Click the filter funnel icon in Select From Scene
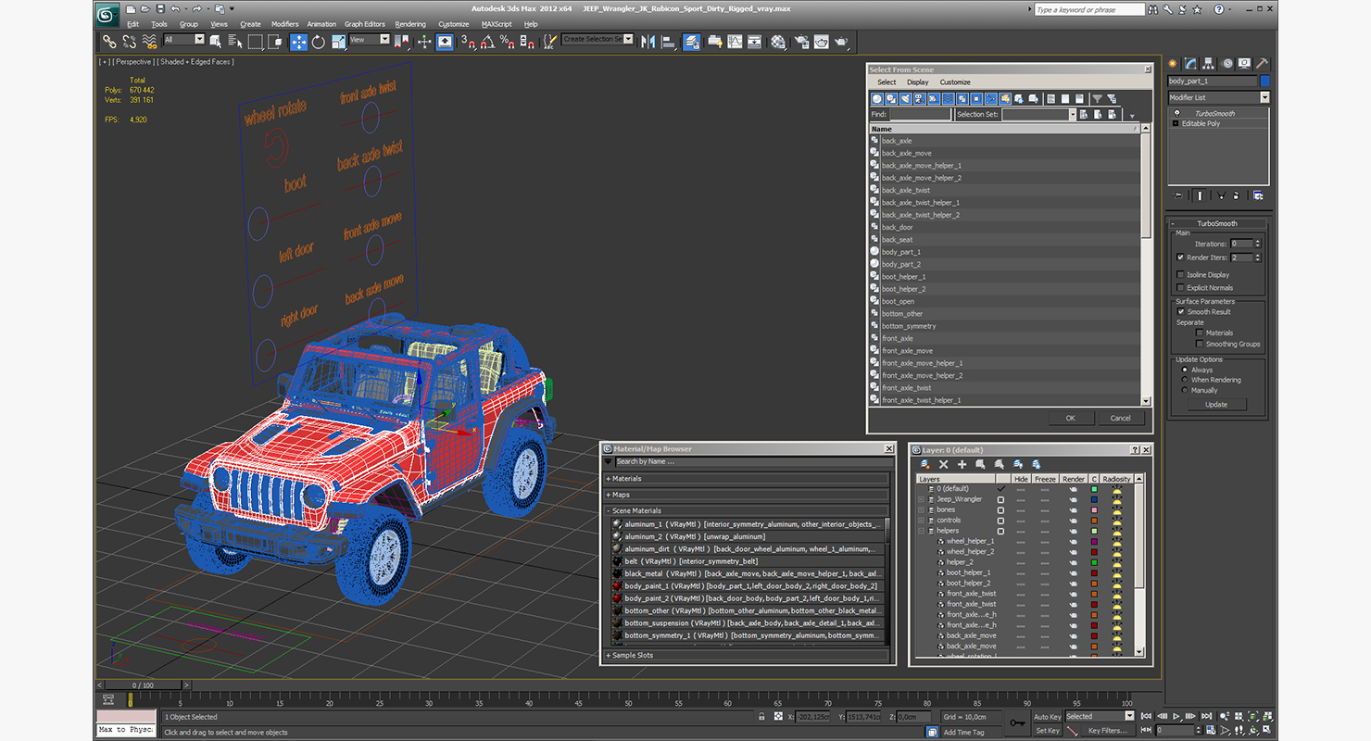This screenshot has width=1371, height=741. point(1097,98)
